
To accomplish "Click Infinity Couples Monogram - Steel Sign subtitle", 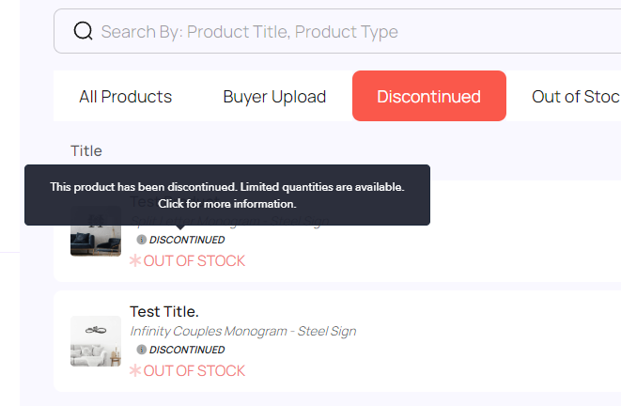I will (x=243, y=331).
